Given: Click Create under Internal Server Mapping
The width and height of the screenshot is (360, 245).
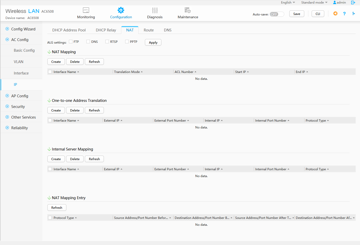Looking at the screenshot, I should point(56,159).
